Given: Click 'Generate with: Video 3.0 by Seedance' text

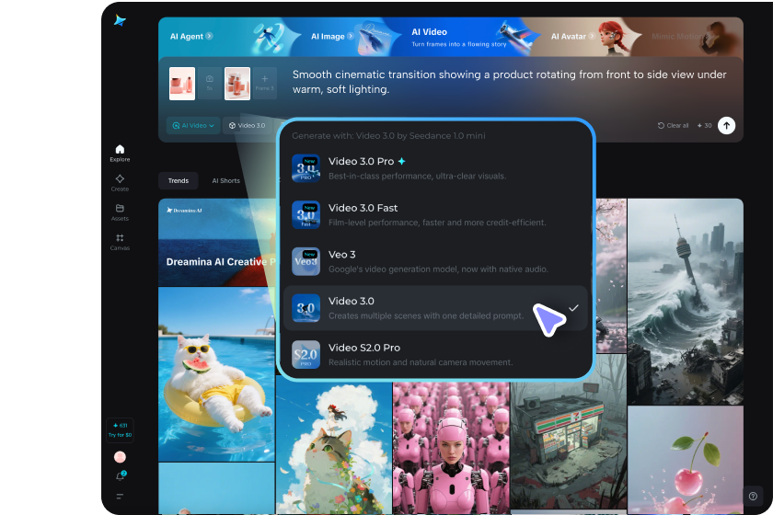Looking at the screenshot, I should pos(388,135).
